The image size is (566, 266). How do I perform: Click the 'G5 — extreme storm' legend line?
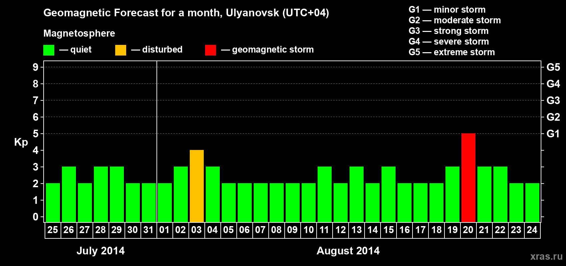452,52
